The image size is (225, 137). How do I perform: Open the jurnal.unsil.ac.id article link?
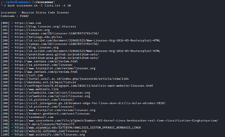72,79
